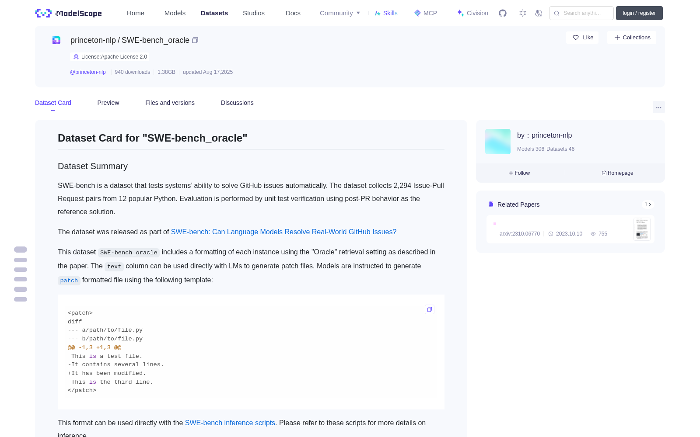Click the 'patch' inline code tag

pos(69,281)
